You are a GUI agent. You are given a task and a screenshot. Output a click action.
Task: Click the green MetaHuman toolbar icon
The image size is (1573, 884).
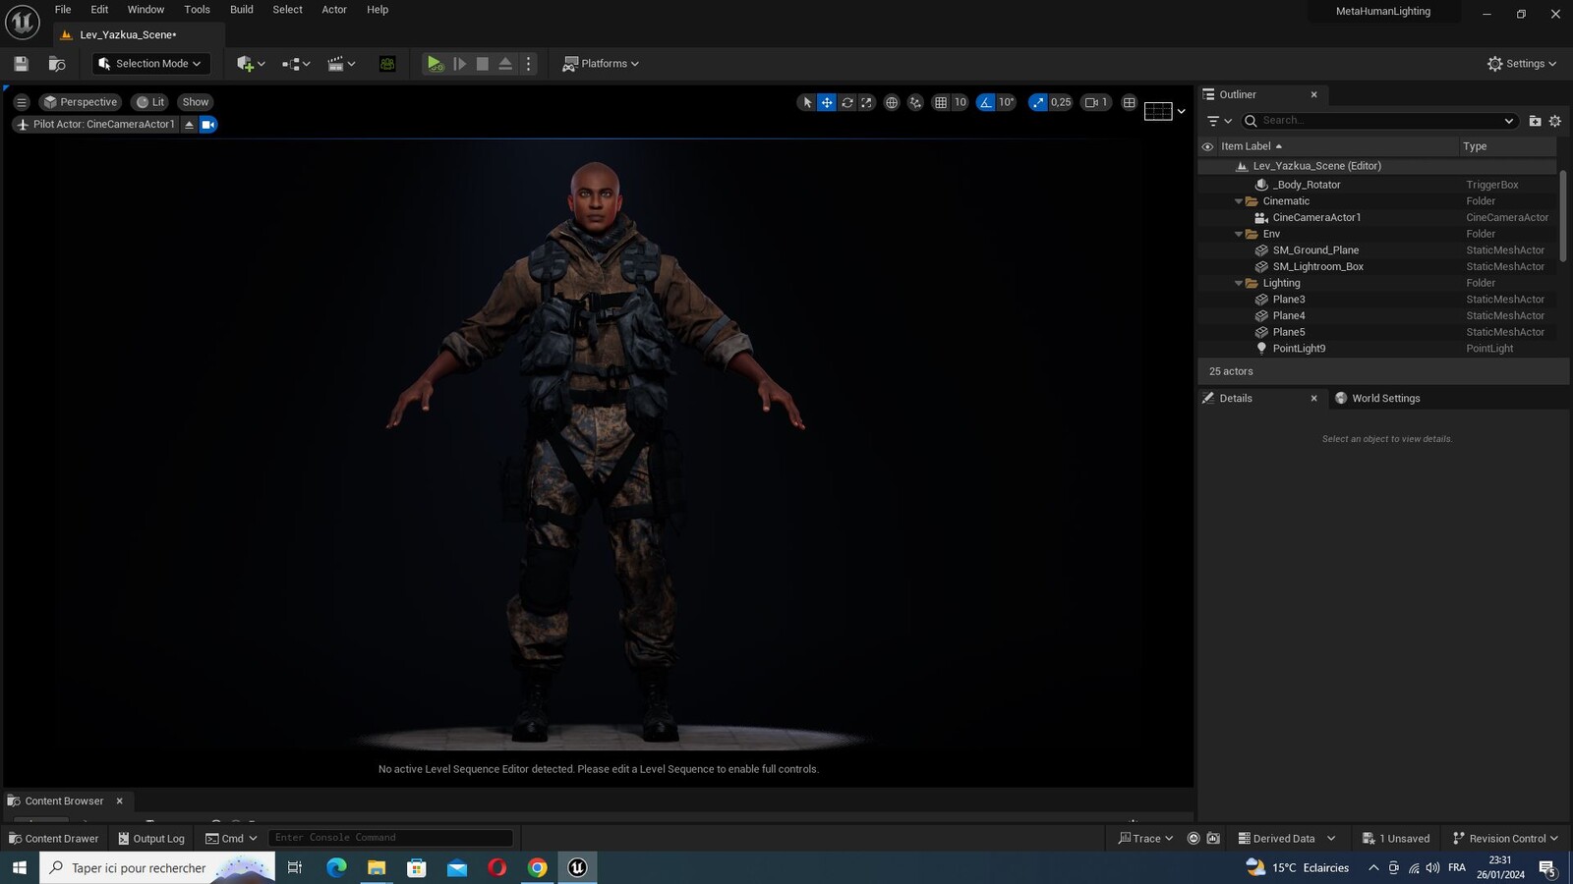click(387, 64)
